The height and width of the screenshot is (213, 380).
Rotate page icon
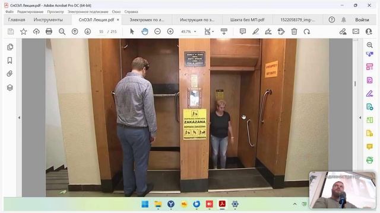coord(307,31)
